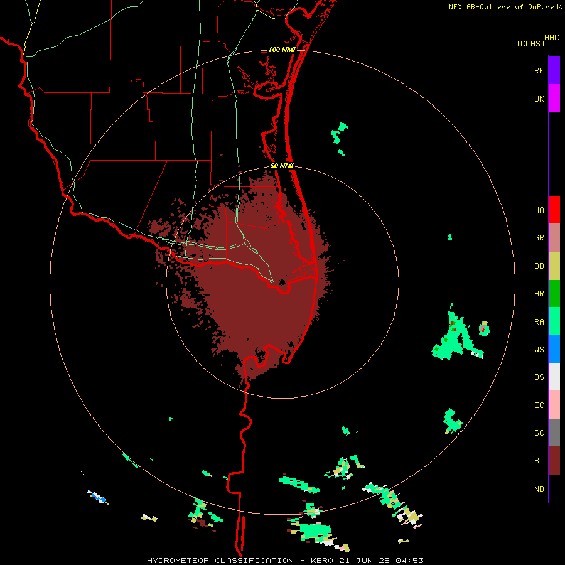Screen dimensions: 565x565
Task: Click the HR dark green legend swatch
Action: 554,294
